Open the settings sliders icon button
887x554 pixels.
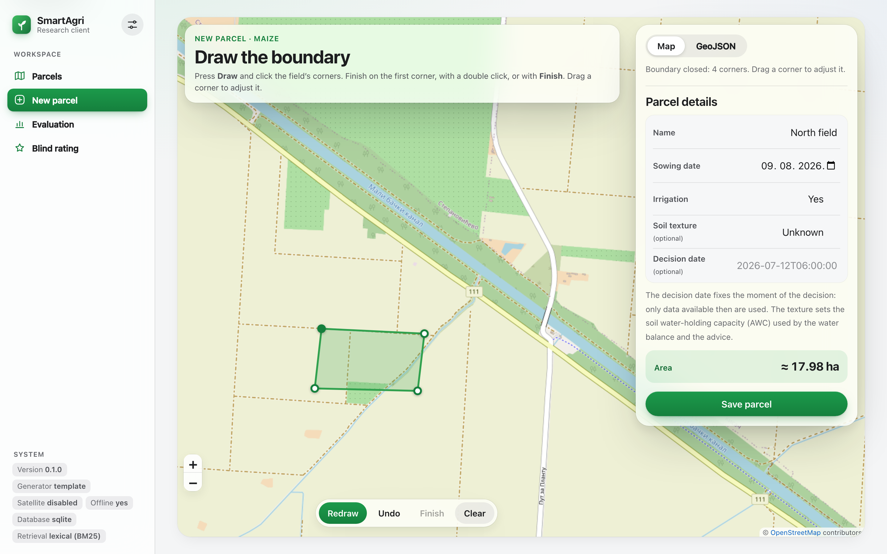tap(132, 25)
